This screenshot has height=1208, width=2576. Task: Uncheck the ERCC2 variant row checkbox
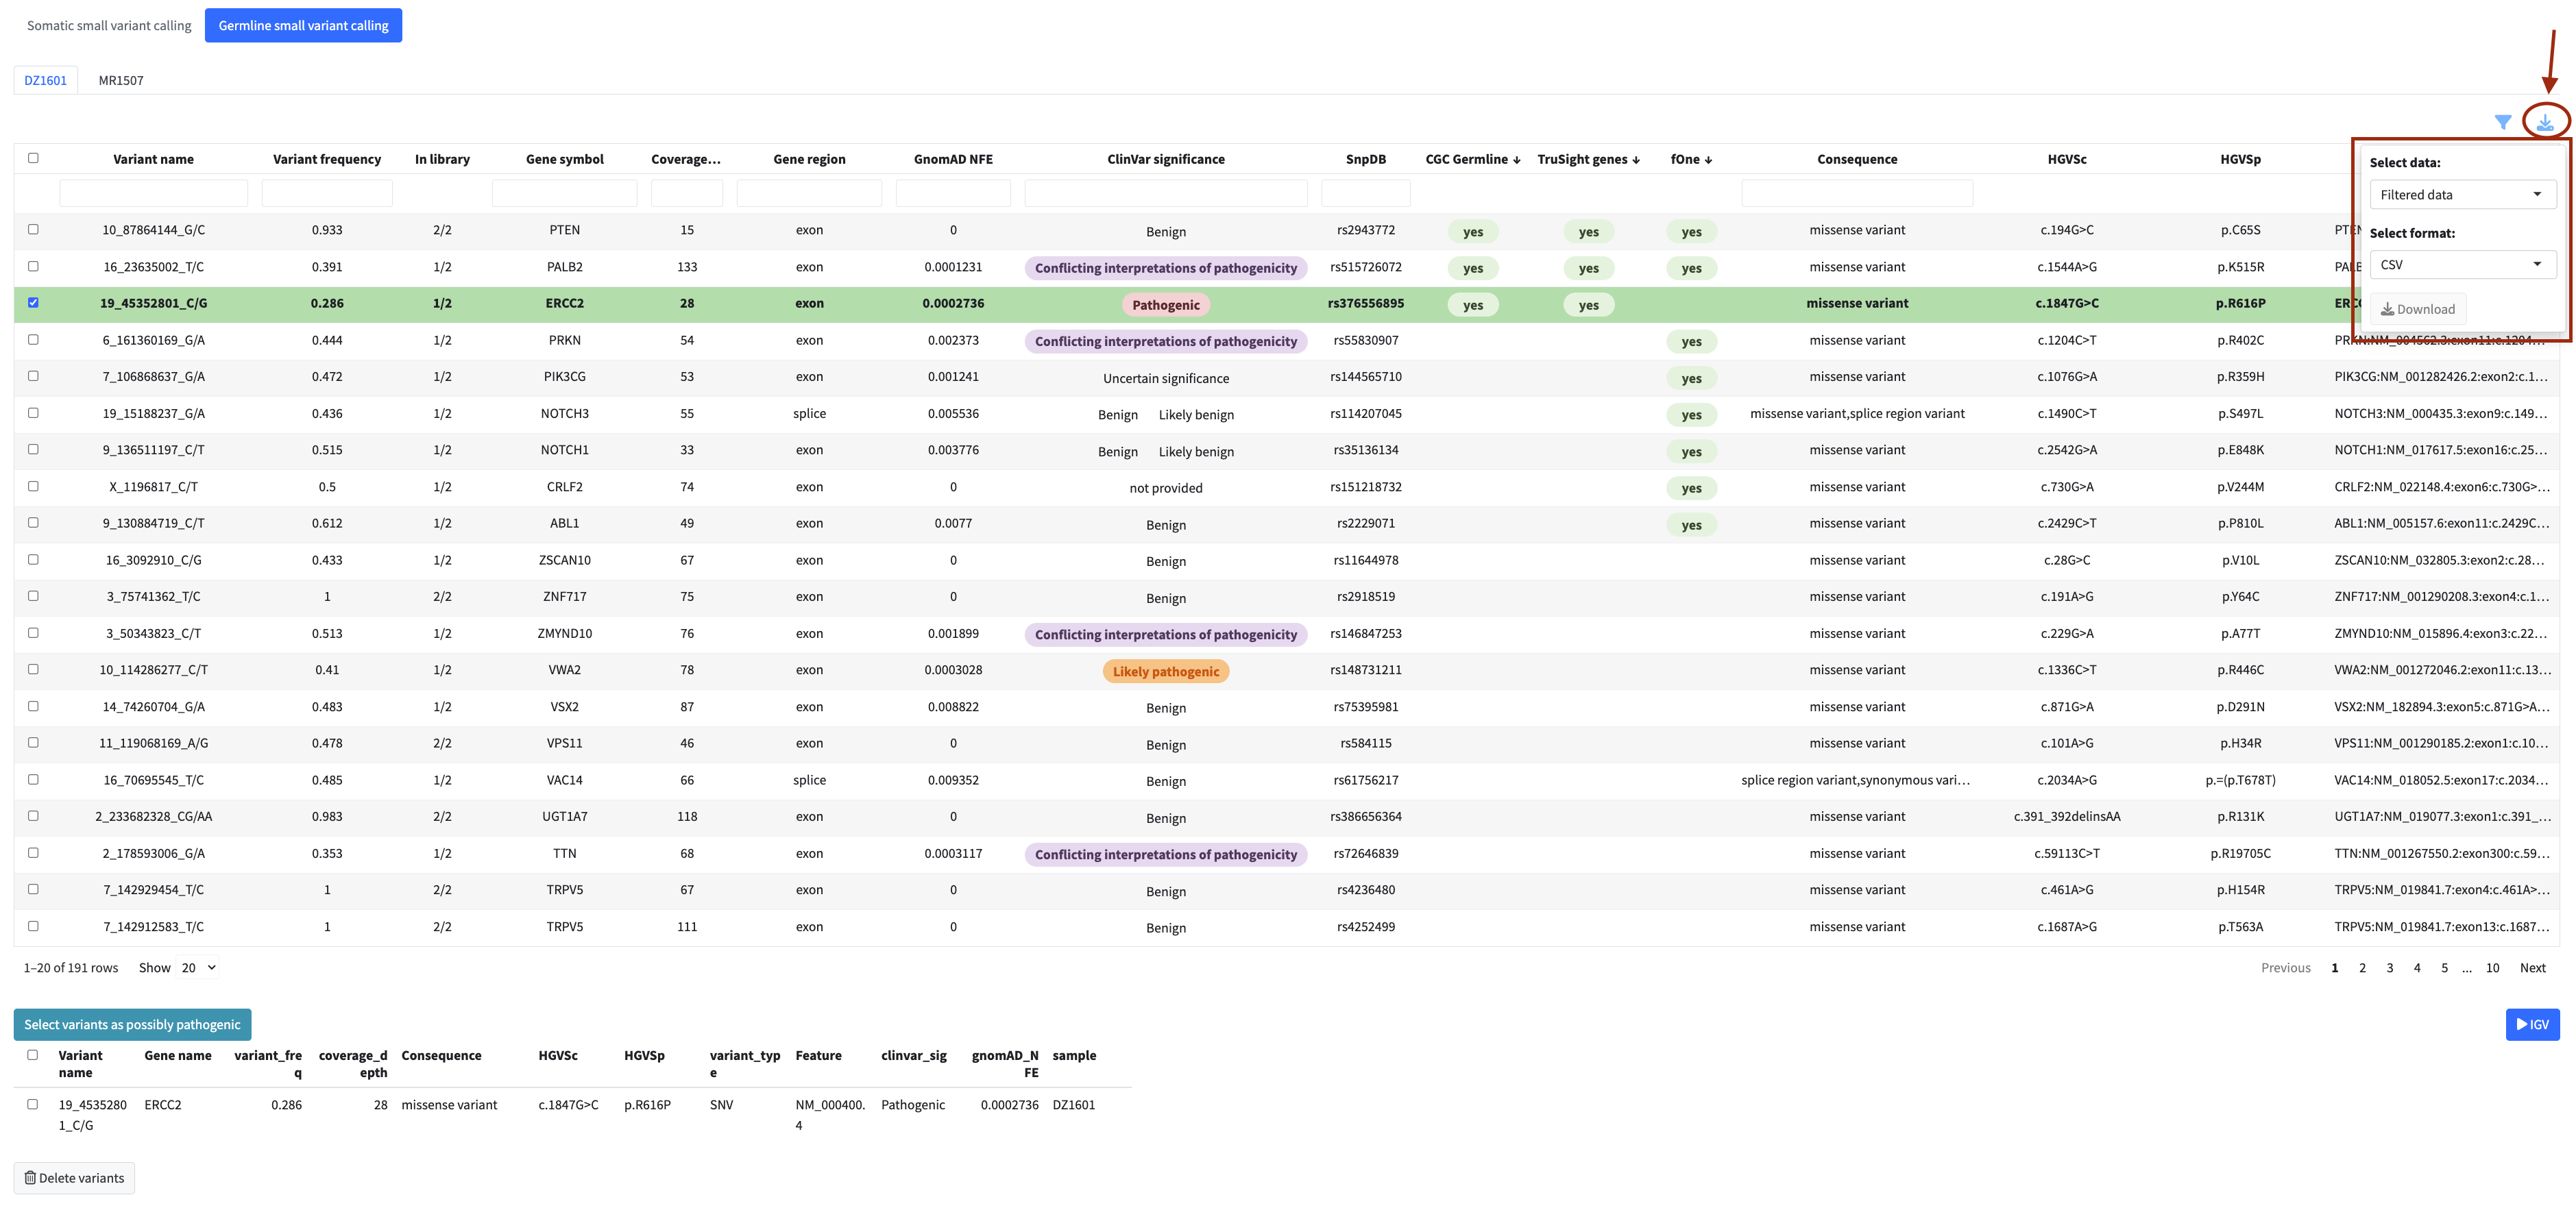33,303
